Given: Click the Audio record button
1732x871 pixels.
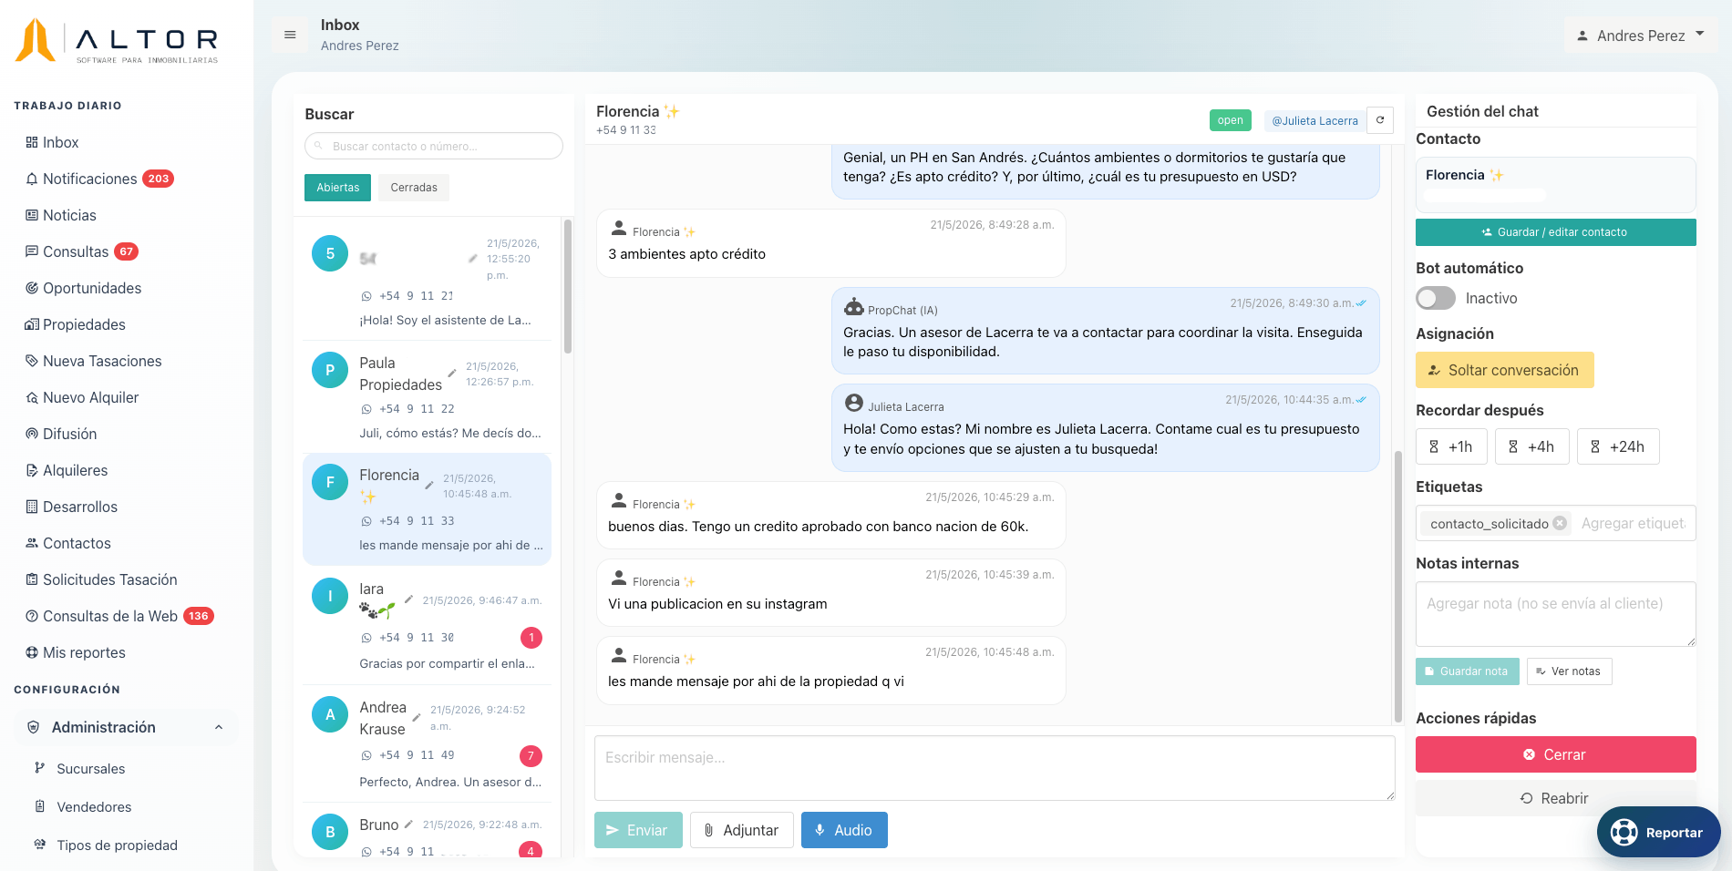Looking at the screenshot, I should coord(844,830).
